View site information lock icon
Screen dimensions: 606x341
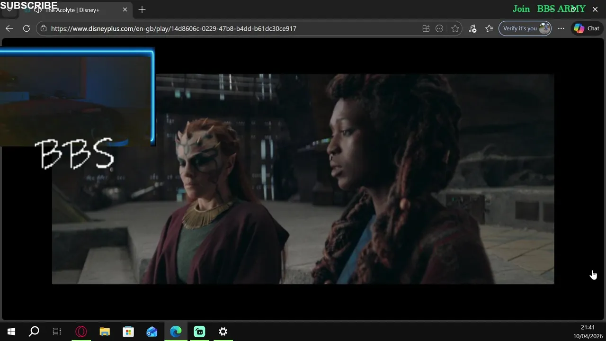[x=44, y=28]
